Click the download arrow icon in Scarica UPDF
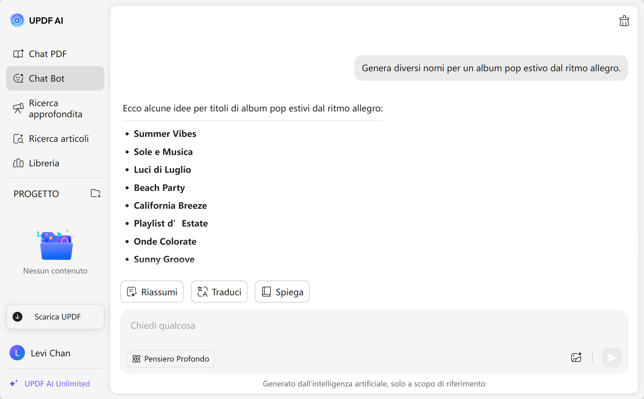This screenshot has height=399, width=644. click(x=18, y=317)
